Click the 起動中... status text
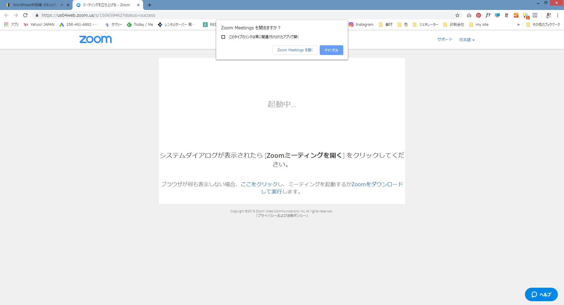 282,104
